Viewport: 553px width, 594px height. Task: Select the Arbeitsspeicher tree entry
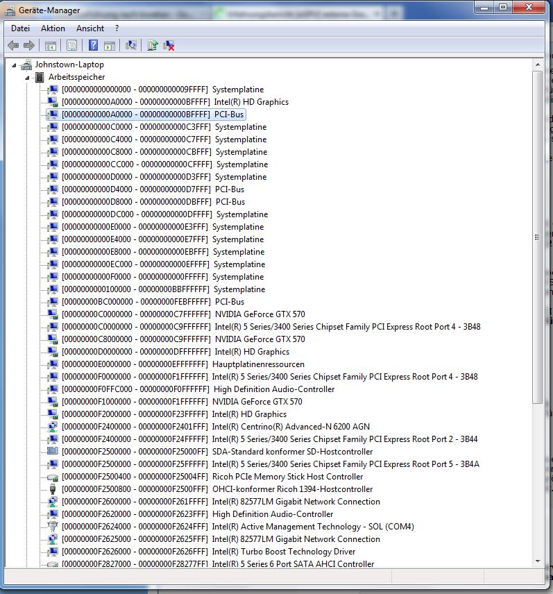[76, 77]
